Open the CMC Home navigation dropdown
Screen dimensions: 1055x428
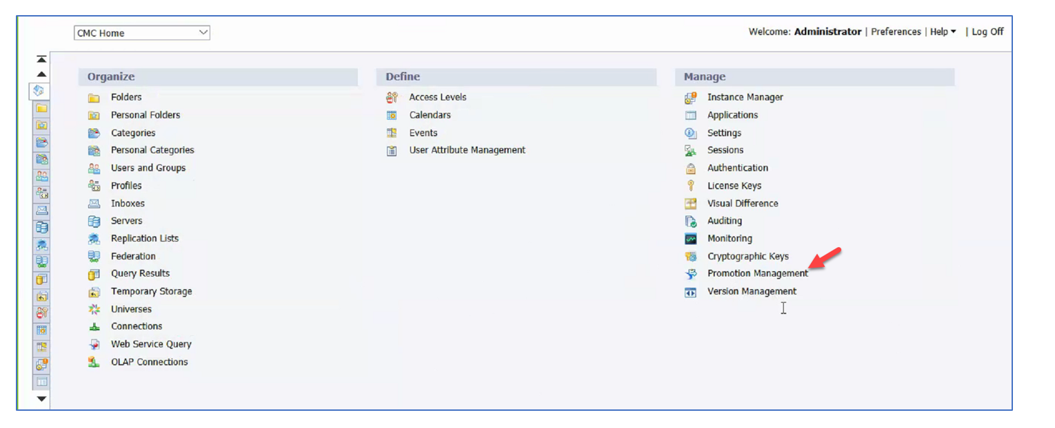(141, 32)
